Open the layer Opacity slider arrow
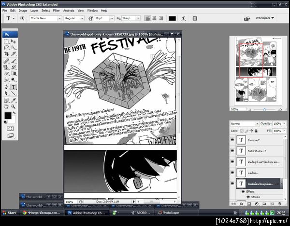This screenshot has width=290, height=226. click(284, 124)
